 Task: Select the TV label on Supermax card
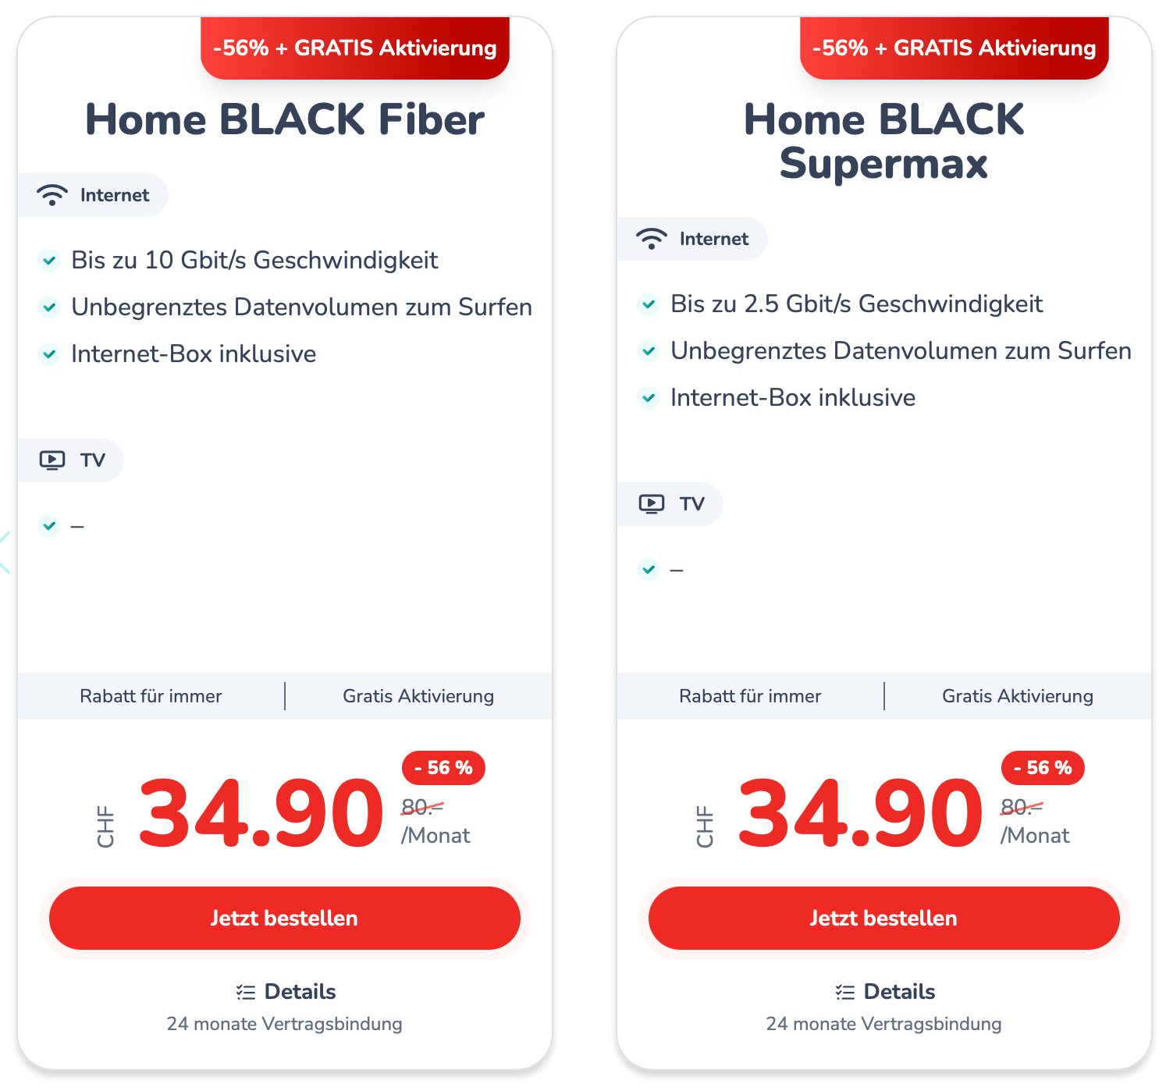692,504
